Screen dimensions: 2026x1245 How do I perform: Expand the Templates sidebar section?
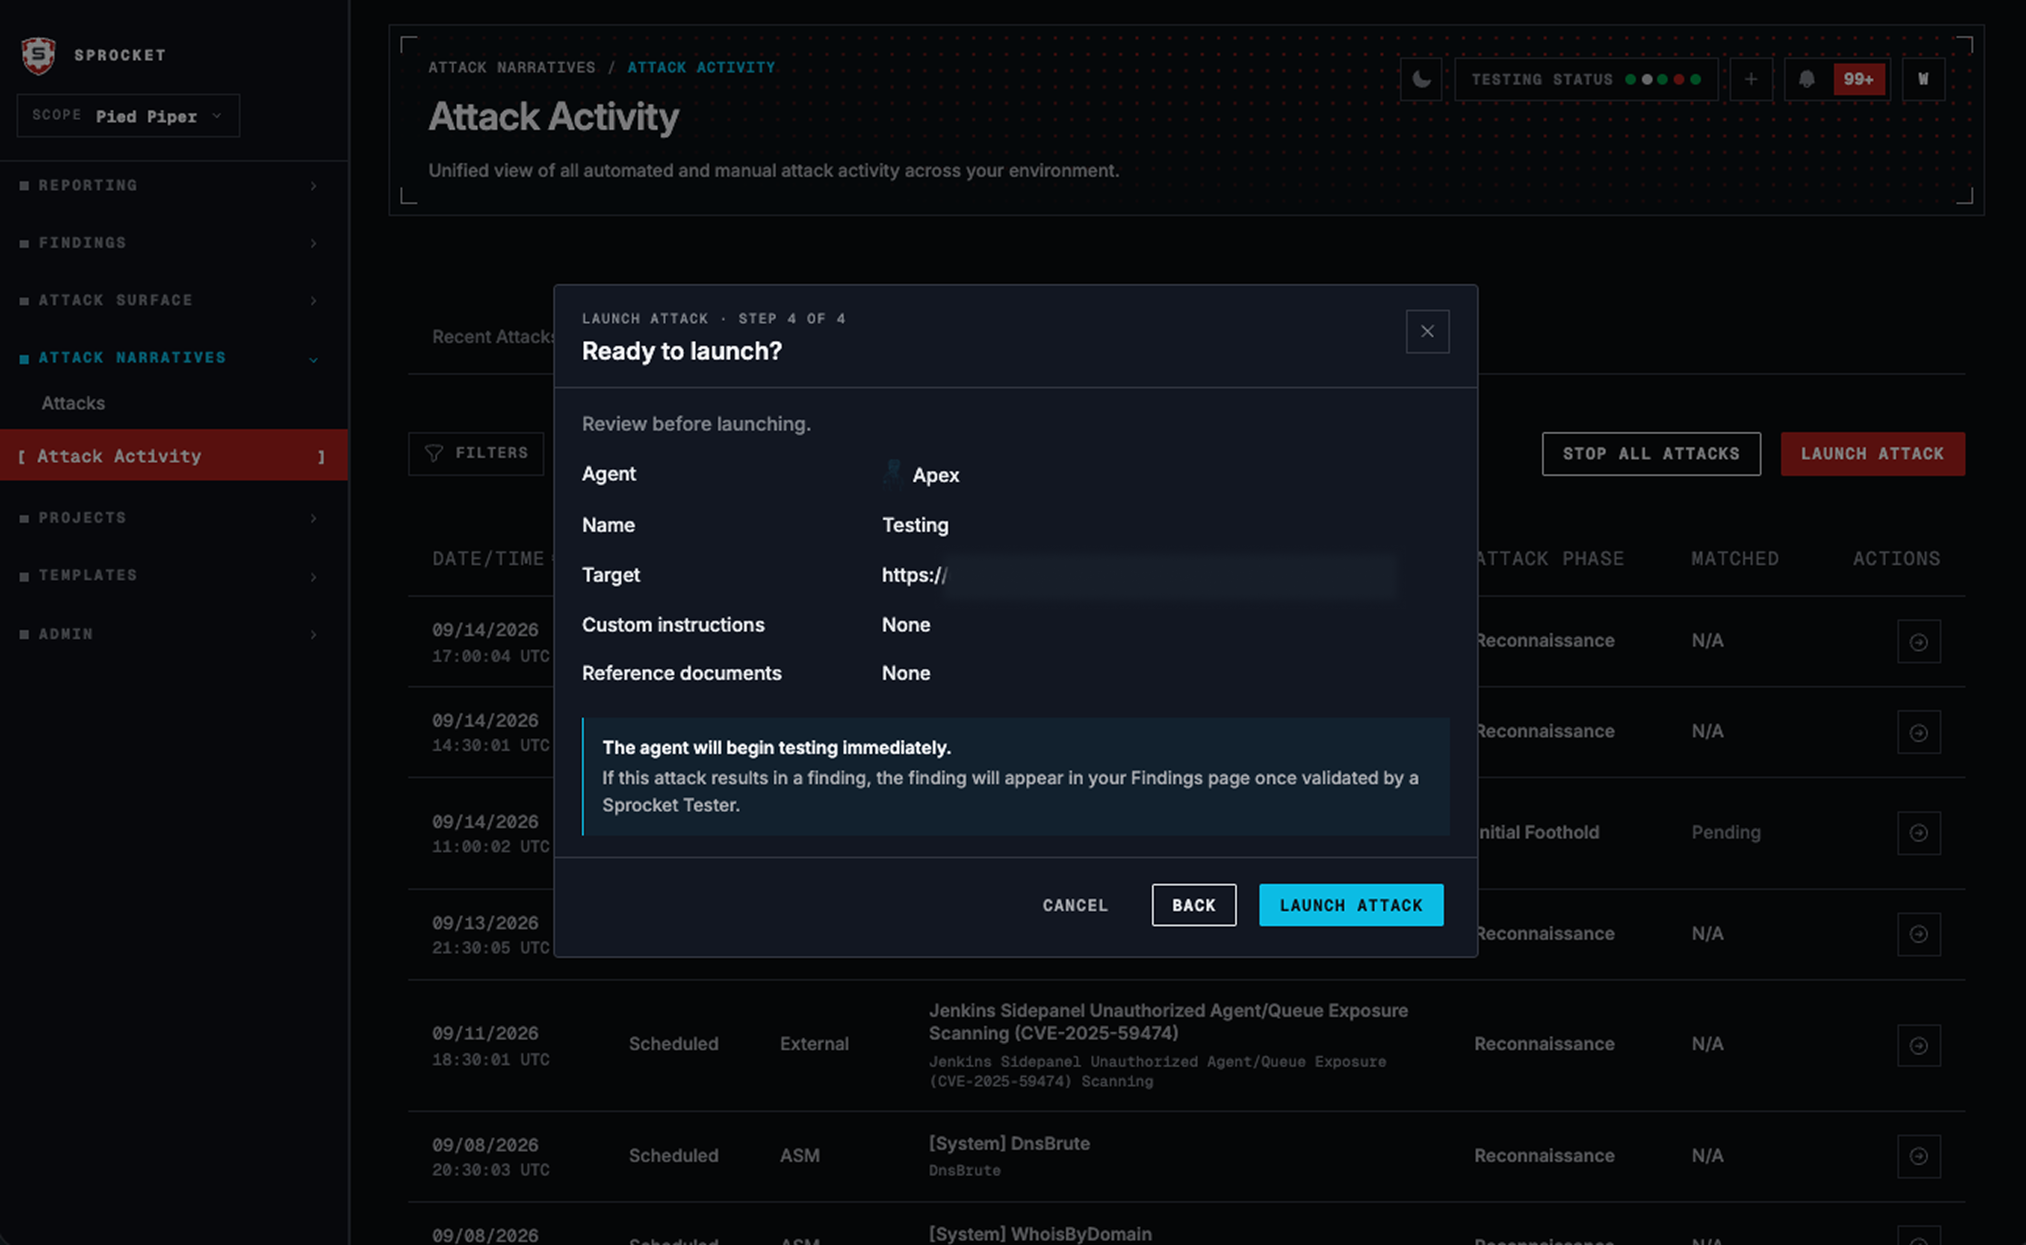tap(169, 576)
